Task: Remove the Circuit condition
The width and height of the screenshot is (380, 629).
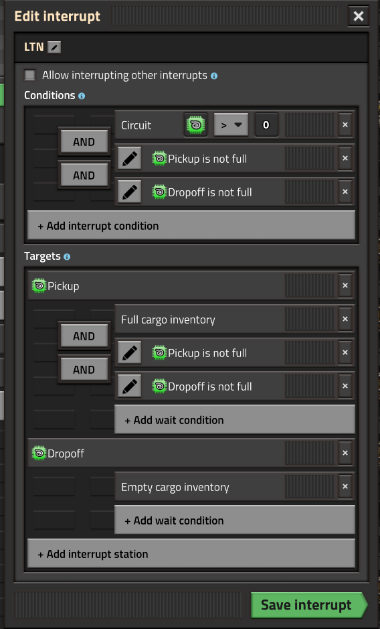Action: click(345, 125)
